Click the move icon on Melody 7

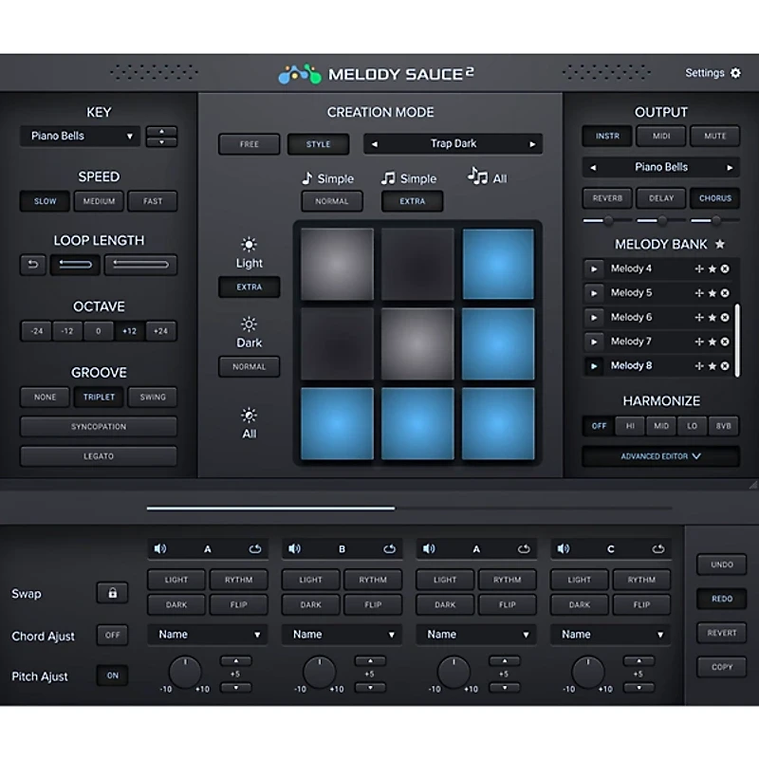pyautogui.click(x=699, y=342)
